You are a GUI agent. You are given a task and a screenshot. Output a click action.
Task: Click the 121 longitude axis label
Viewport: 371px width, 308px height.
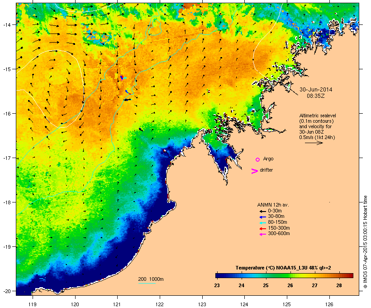click(117, 304)
